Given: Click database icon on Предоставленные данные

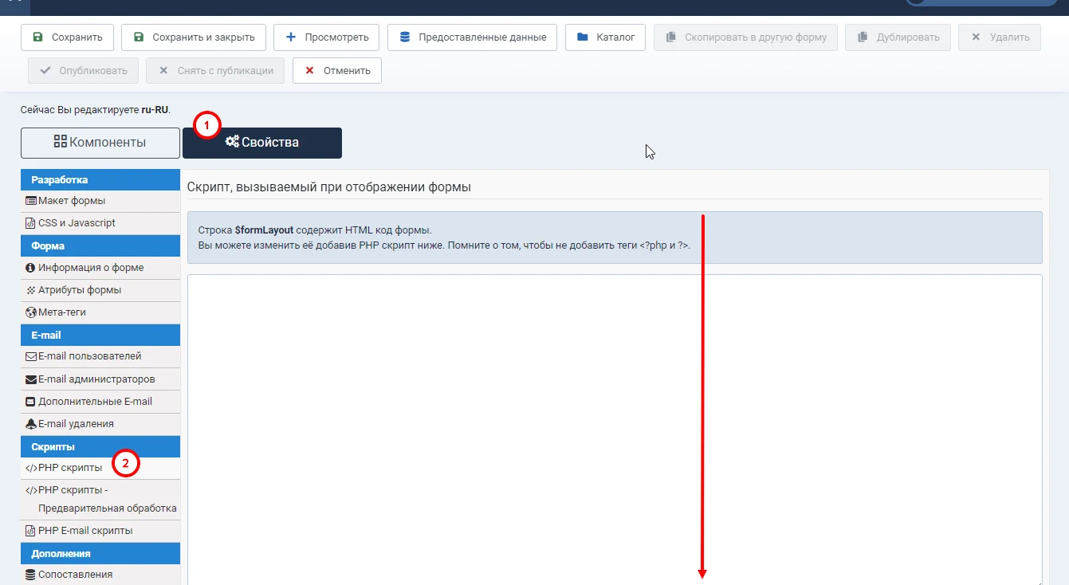Looking at the screenshot, I should (x=405, y=37).
